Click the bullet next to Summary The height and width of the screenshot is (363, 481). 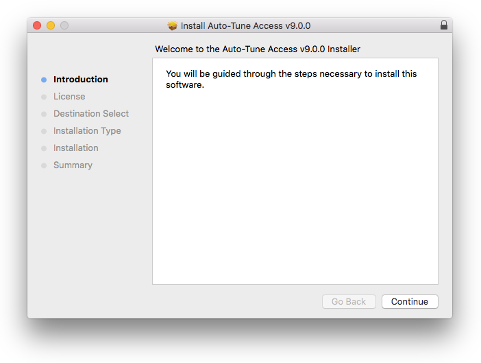tap(44, 165)
